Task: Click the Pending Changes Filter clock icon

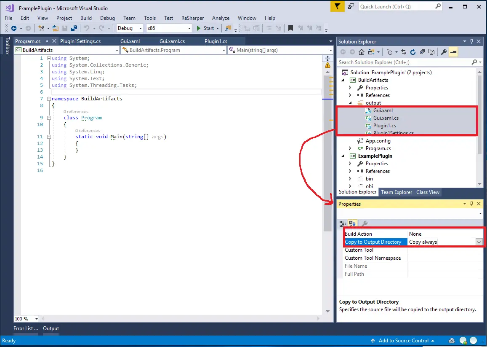Action: coord(390,52)
